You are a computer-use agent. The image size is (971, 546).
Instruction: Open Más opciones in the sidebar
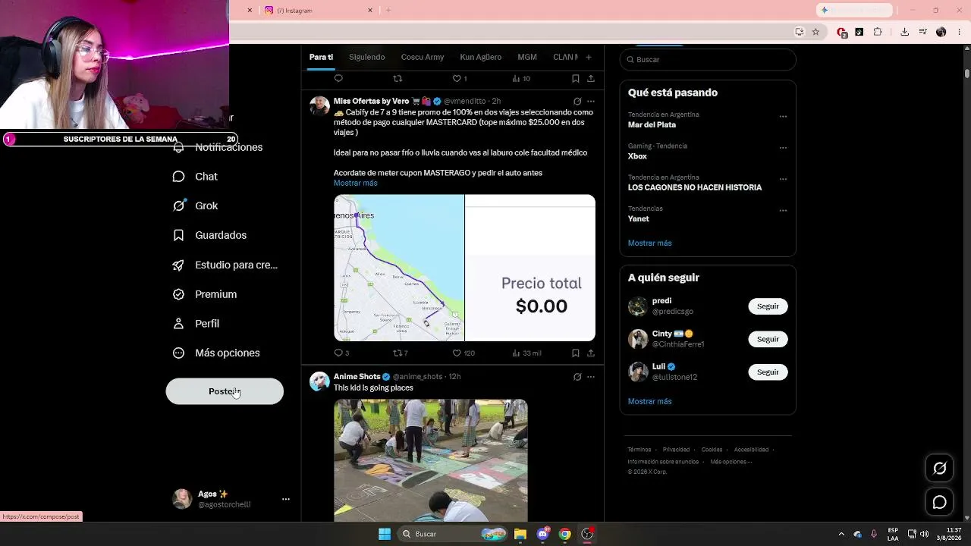coord(216,353)
